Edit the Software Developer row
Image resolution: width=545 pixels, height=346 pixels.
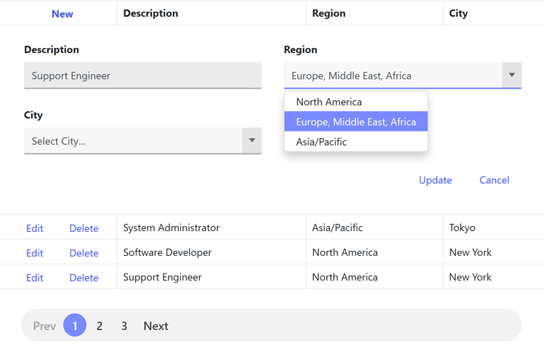pyautogui.click(x=35, y=253)
